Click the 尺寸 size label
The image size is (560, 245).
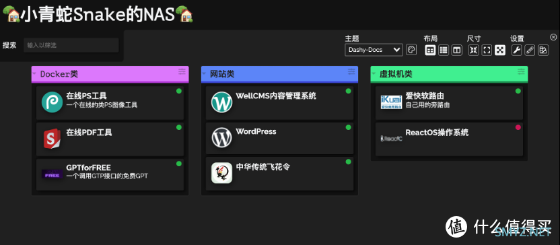click(x=474, y=38)
